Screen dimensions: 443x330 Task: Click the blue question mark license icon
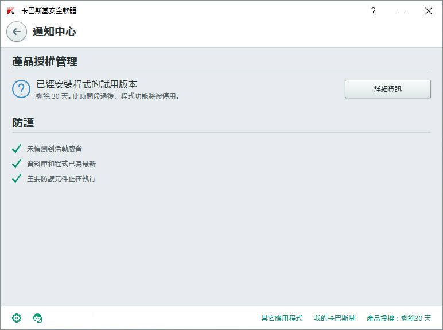(x=21, y=89)
